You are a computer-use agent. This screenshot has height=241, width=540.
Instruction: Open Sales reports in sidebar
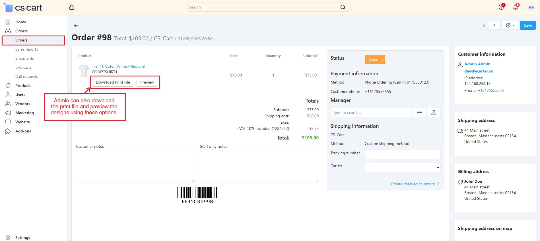[x=26, y=49]
